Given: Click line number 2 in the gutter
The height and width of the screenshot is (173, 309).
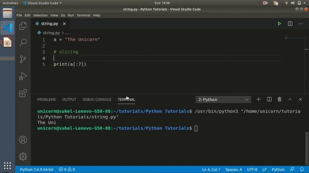Looking at the screenshot, I should pyautogui.click(x=44, y=46).
